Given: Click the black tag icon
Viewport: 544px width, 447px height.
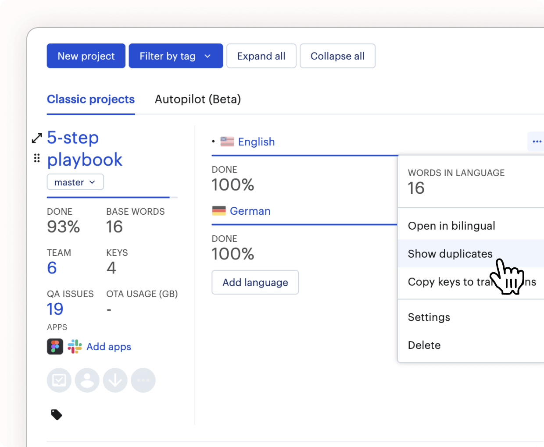Looking at the screenshot, I should 57,415.
